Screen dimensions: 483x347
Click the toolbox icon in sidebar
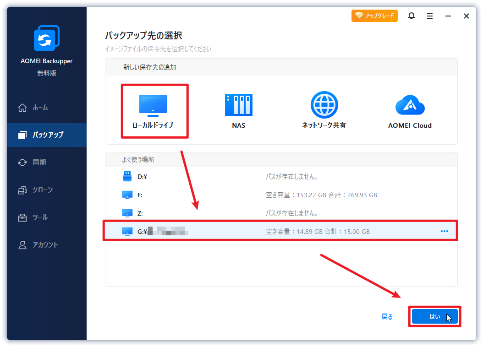point(22,217)
